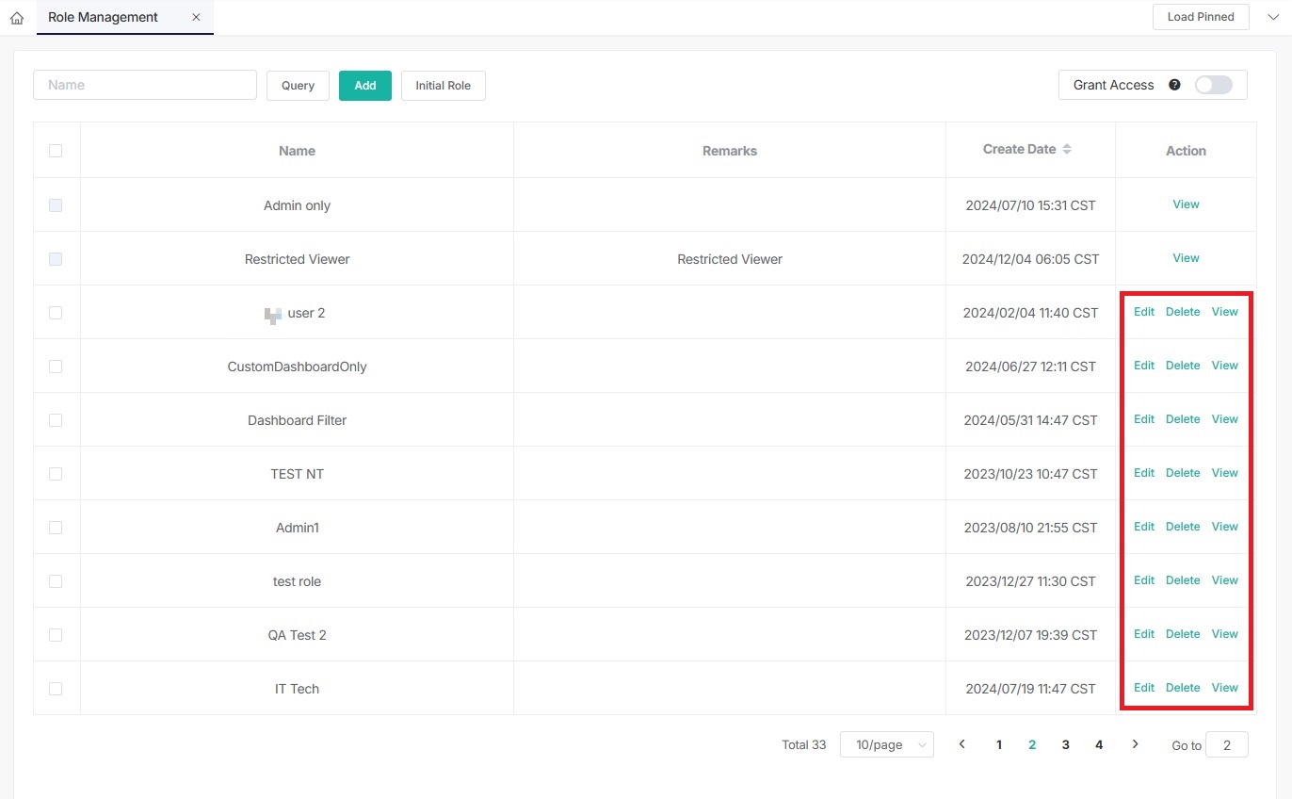Image resolution: width=1292 pixels, height=799 pixels.
Task: Sort by Create Date column arrows
Action: pyautogui.click(x=1067, y=149)
